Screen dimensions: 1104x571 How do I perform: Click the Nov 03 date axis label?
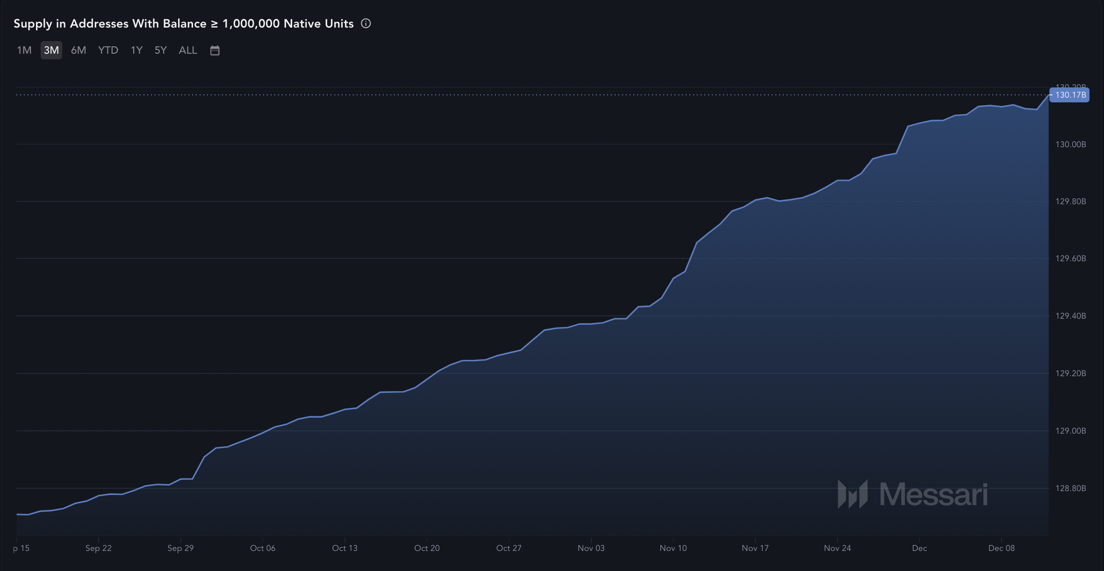click(591, 548)
